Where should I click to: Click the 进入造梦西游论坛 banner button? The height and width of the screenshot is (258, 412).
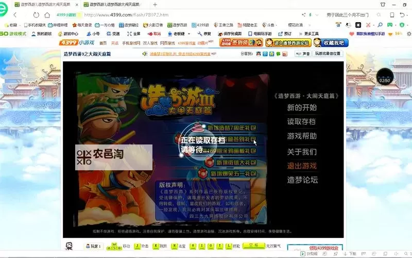click(288, 42)
